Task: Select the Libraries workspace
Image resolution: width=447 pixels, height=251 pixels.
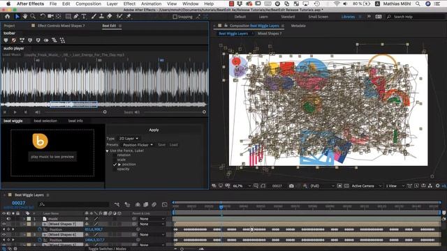Action: pyautogui.click(x=348, y=17)
